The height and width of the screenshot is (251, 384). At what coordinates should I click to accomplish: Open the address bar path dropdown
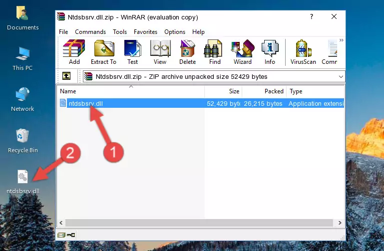point(341,77)
